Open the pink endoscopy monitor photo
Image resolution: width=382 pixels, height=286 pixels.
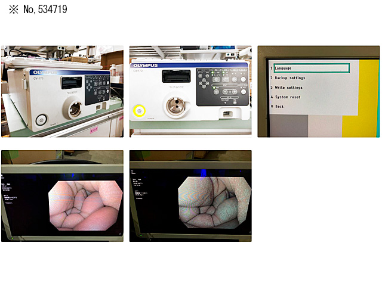coord(62,196)
